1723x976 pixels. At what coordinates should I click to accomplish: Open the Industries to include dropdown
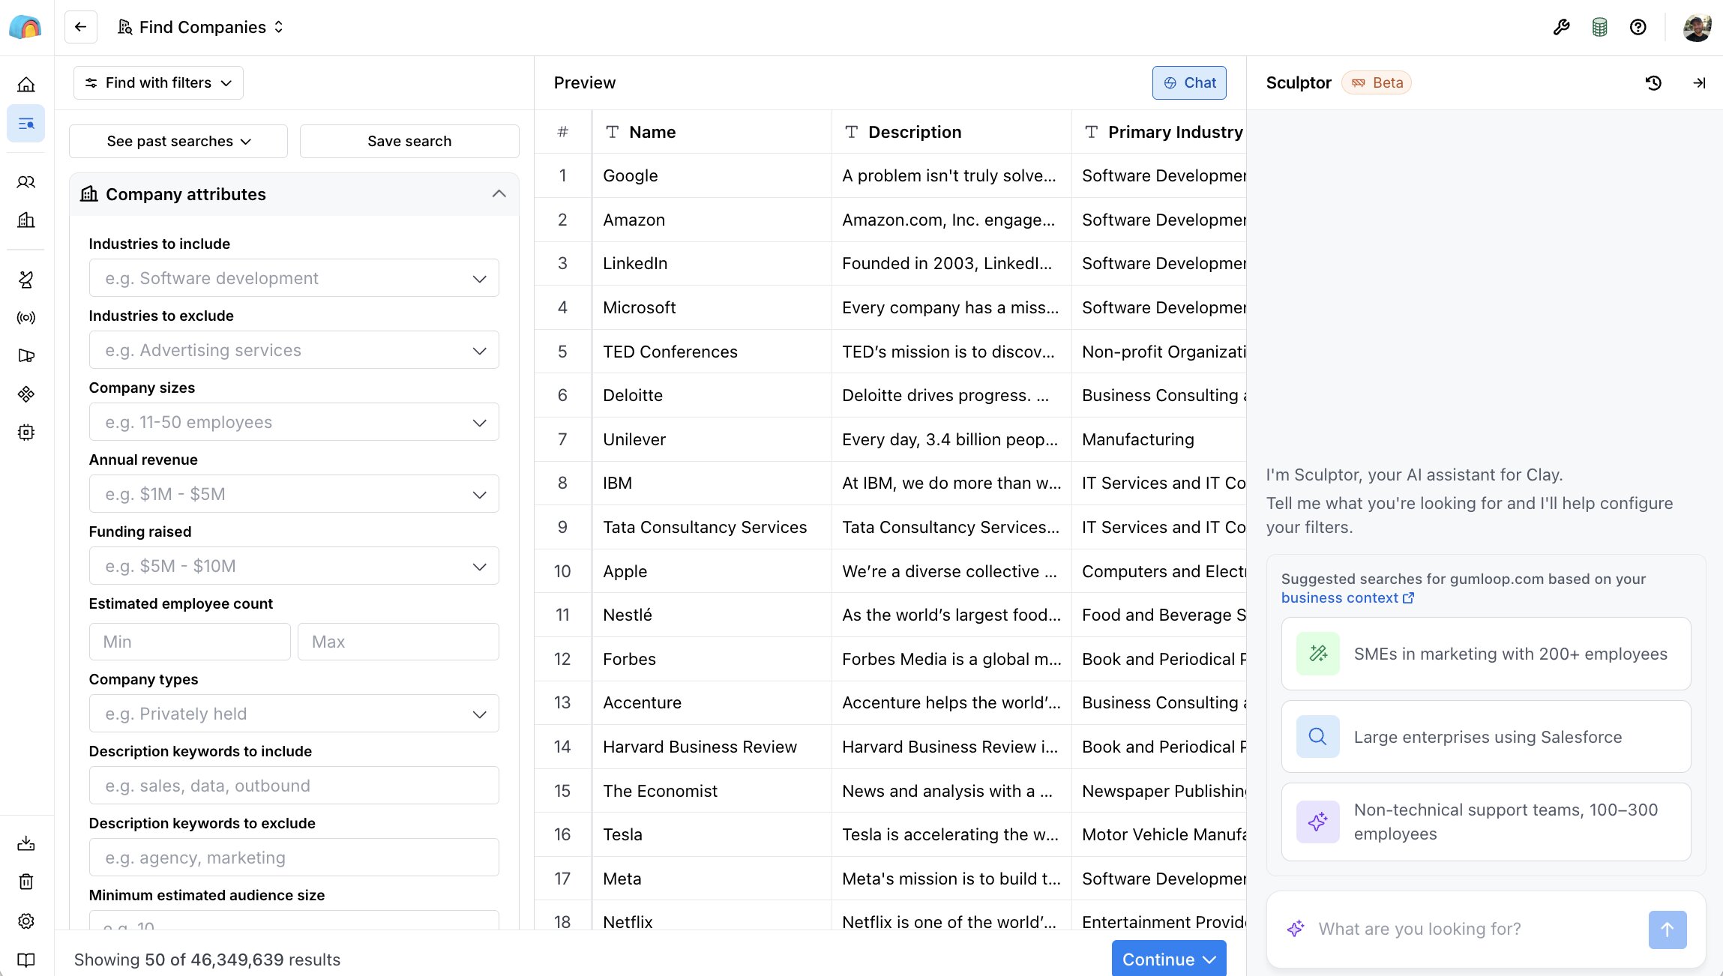294,278
